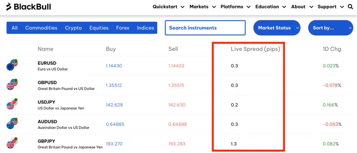357x153 pixels.
Task: Expand the Markets menu
Action: pyautogui.click(x=203, y=7)
